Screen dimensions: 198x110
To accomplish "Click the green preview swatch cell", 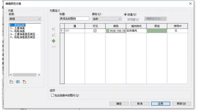I will pos(157,31).
